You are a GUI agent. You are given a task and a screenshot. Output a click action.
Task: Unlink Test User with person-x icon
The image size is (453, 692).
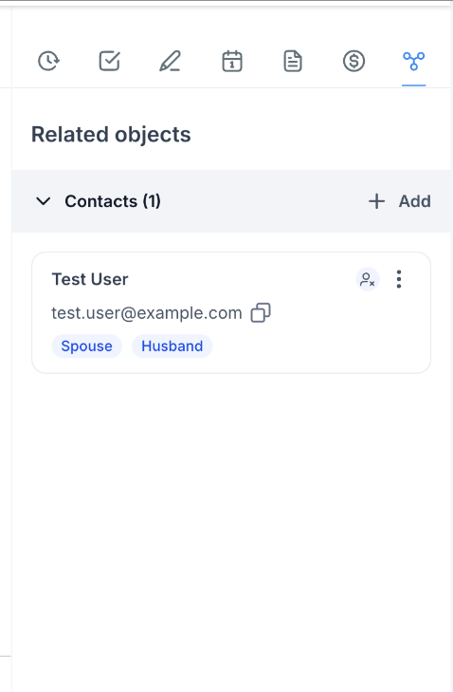[368, 279]
